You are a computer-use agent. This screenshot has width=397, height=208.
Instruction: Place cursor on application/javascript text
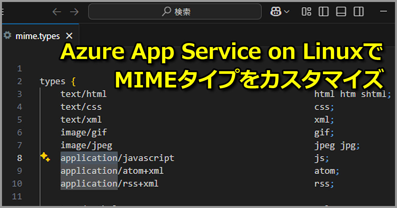click(x=117, y=158)
